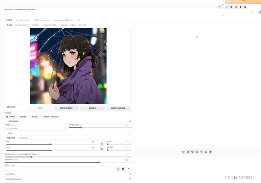Select the third resize mode radio option

(34, 117)
